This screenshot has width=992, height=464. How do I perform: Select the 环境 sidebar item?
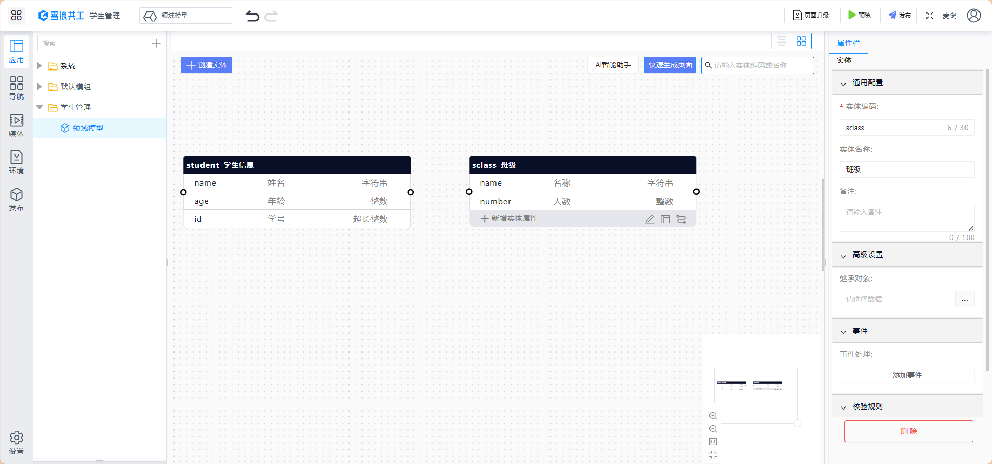(17, 162)
